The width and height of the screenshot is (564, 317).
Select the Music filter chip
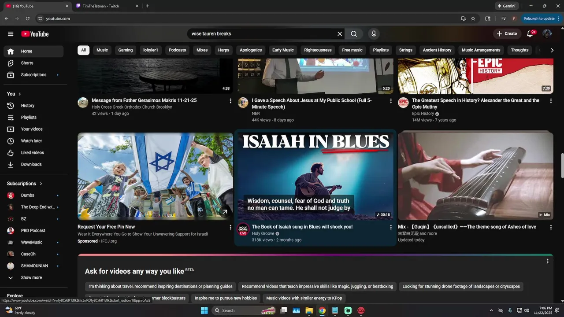(102, 50)
